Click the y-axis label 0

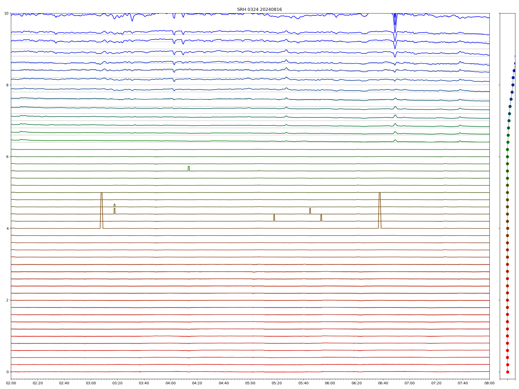7,372
